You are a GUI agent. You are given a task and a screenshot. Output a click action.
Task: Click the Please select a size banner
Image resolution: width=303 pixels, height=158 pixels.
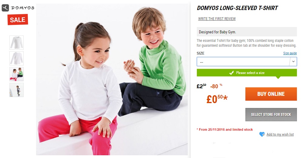[x=247, y=73]
